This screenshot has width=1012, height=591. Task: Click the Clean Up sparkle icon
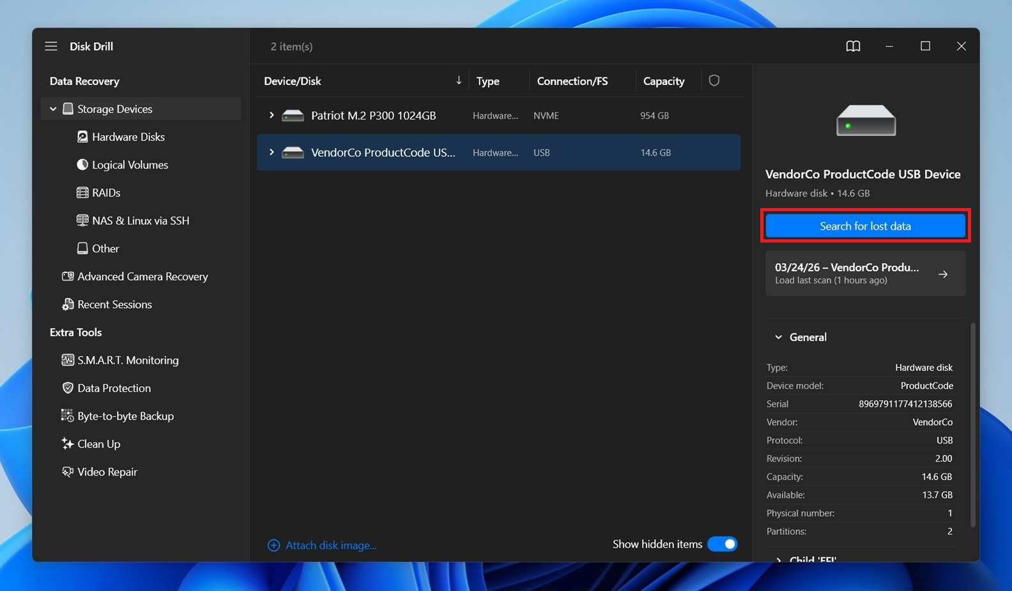click(68, 444)
